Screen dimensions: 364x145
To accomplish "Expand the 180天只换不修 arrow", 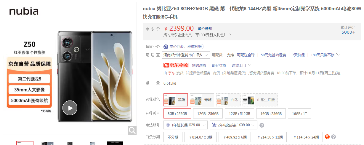I will coord(339,55).
